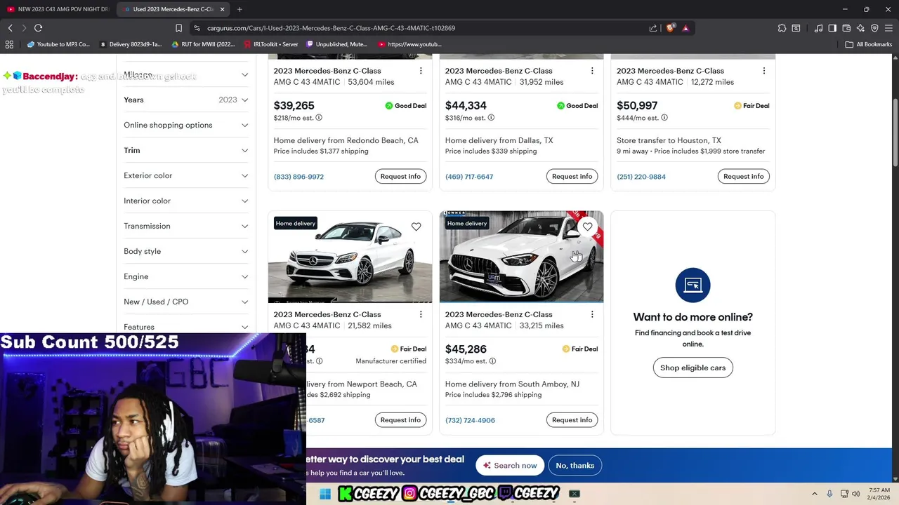Image resolution: width=899 pixels, height=505 pixels.
Task: Expand the Interior color filter
Action: (186, 201)
